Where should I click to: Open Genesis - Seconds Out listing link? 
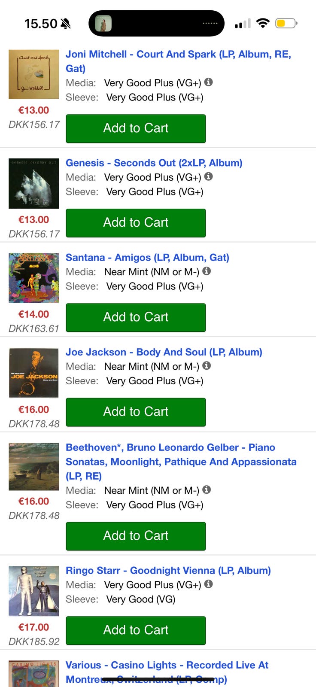click(x=154, y=163)
